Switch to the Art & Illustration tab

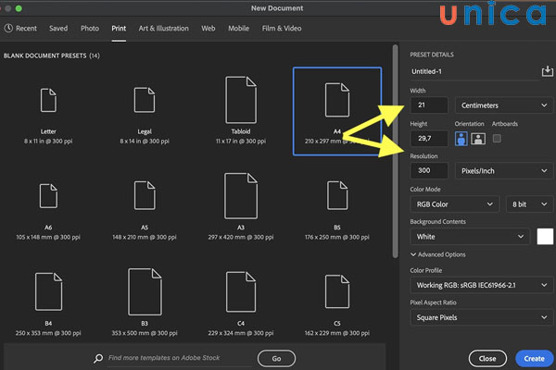166,29
